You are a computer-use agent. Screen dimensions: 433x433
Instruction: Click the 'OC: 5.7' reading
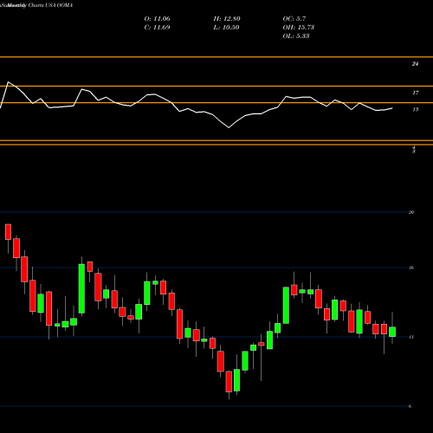(294, 19)
